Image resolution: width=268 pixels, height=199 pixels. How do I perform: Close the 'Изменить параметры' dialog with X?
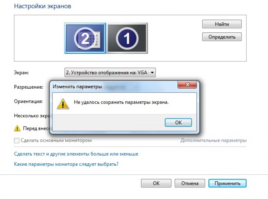(187, 85)
